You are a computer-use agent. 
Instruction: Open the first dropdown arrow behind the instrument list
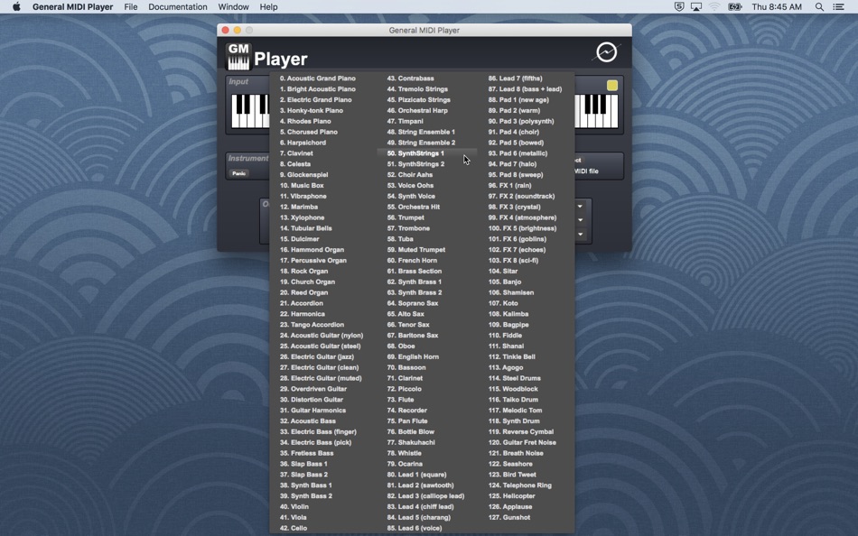(580, 207)
